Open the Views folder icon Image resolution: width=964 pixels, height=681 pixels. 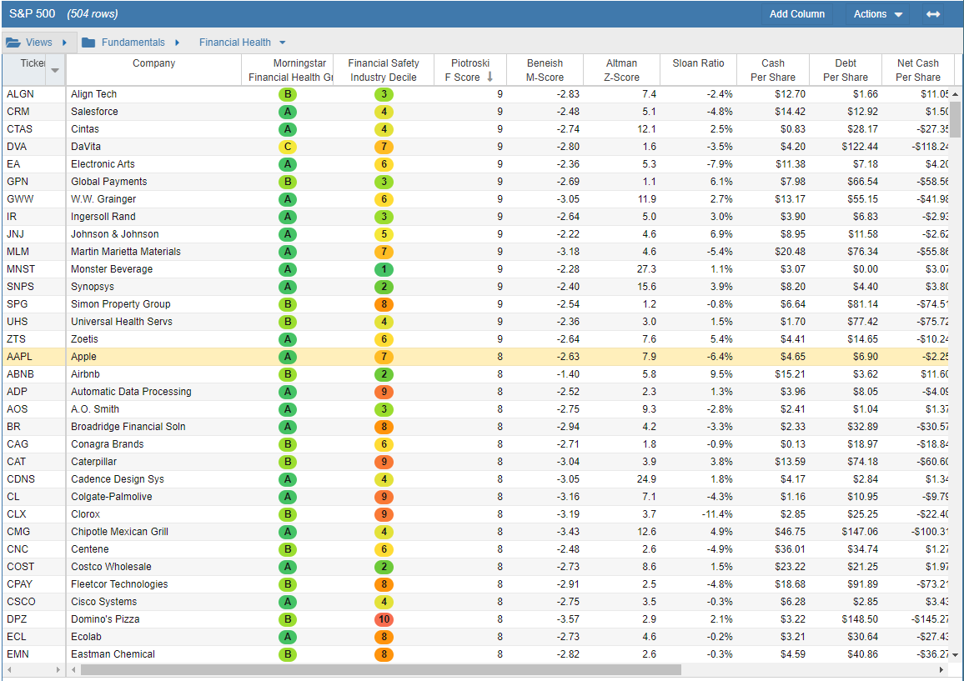click(13, 43)
